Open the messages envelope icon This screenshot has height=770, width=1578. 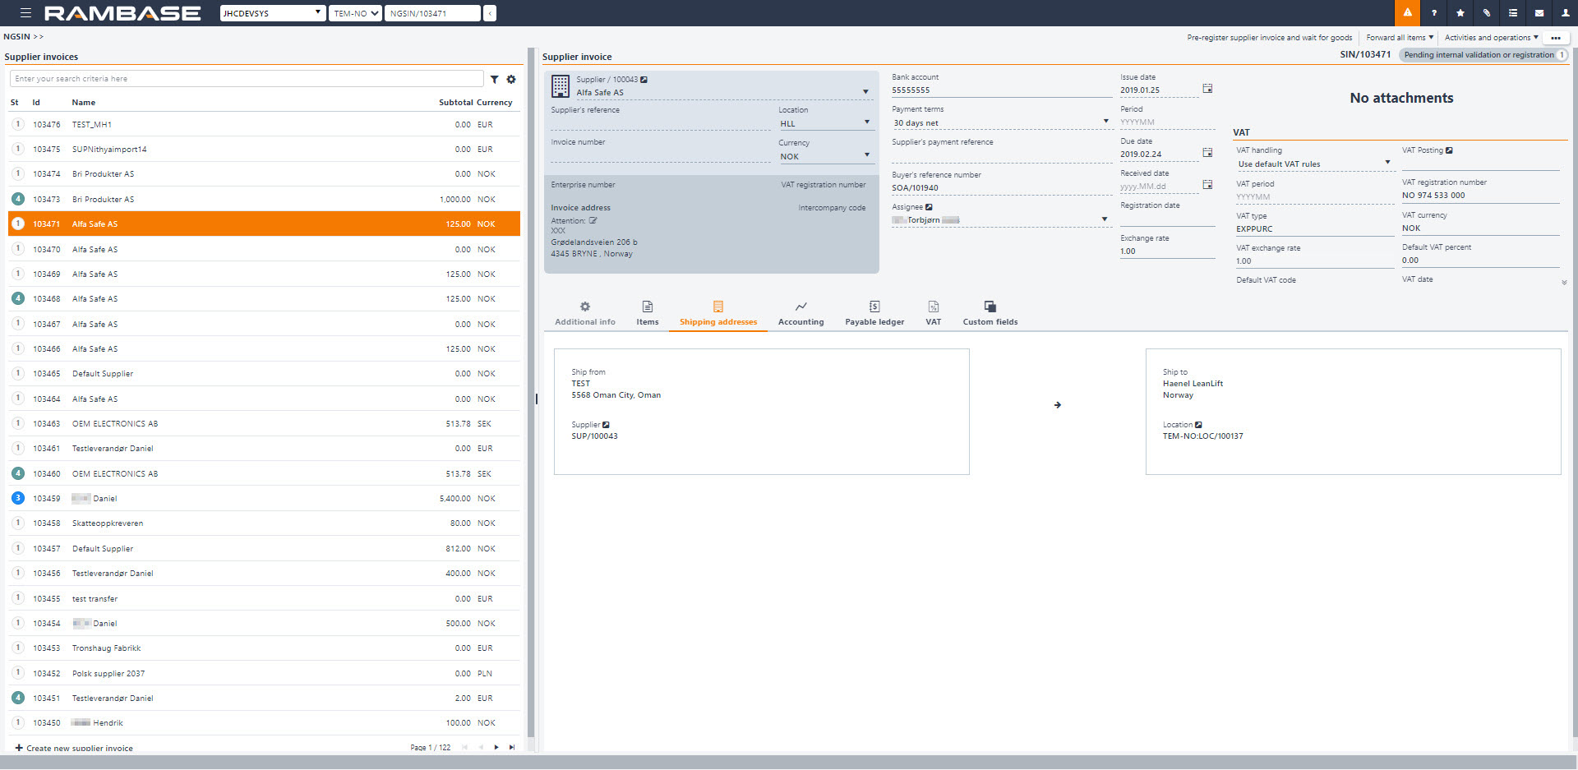(1539, 13)
